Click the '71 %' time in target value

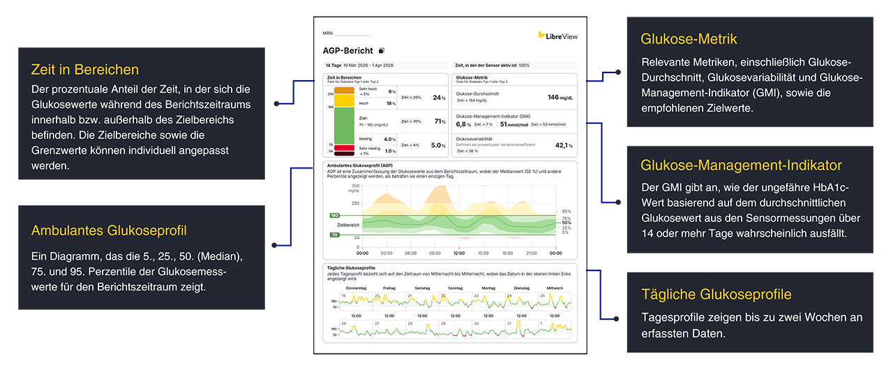click(x=439, y=121)
